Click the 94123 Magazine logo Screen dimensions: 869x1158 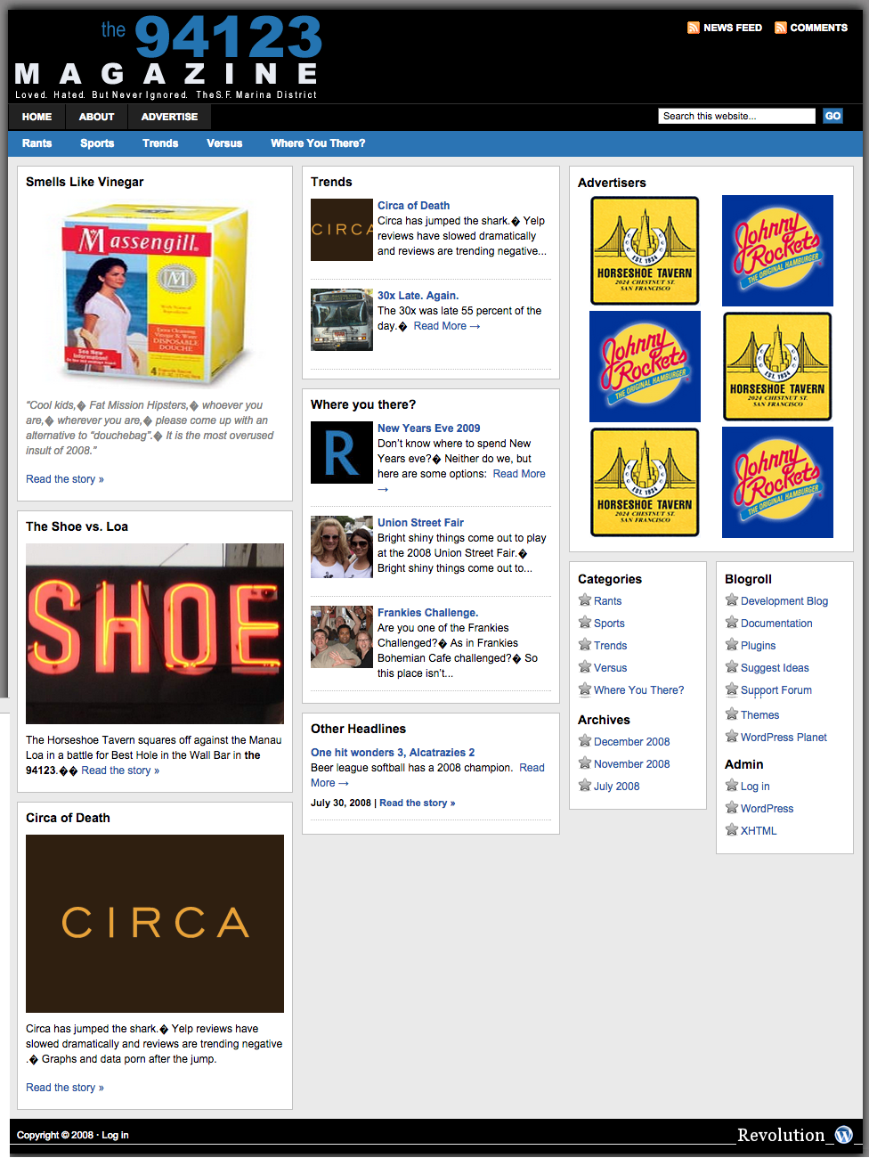pos(167,57)
